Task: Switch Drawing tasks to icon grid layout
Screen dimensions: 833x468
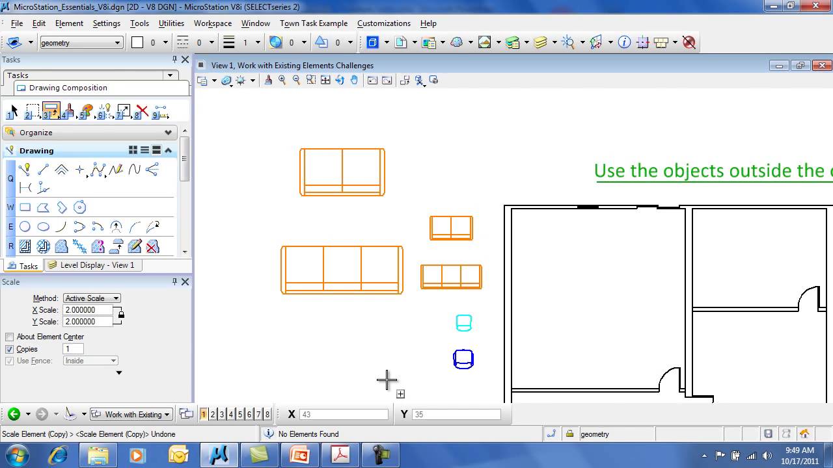Action: click(133, 150)
